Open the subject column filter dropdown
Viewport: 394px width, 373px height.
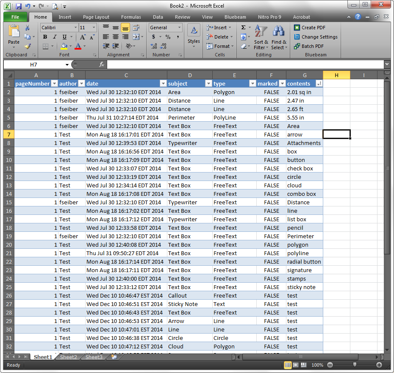pos(208,84)
